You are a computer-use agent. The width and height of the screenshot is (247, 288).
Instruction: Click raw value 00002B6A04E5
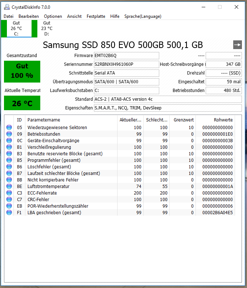pos(218,213)
